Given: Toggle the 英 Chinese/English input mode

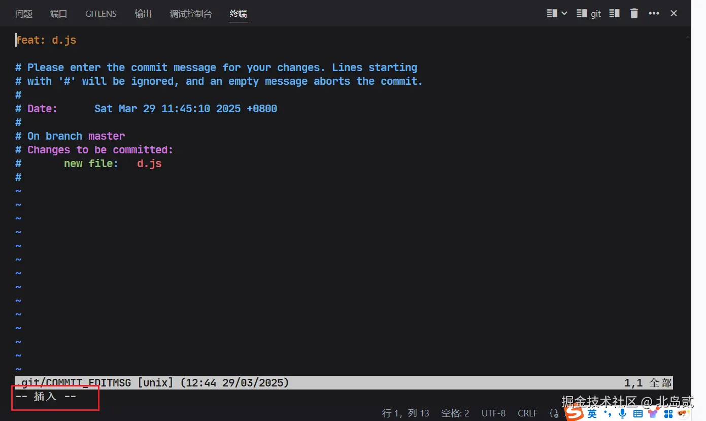Looking at the screenshot, I should click(592, 414).
